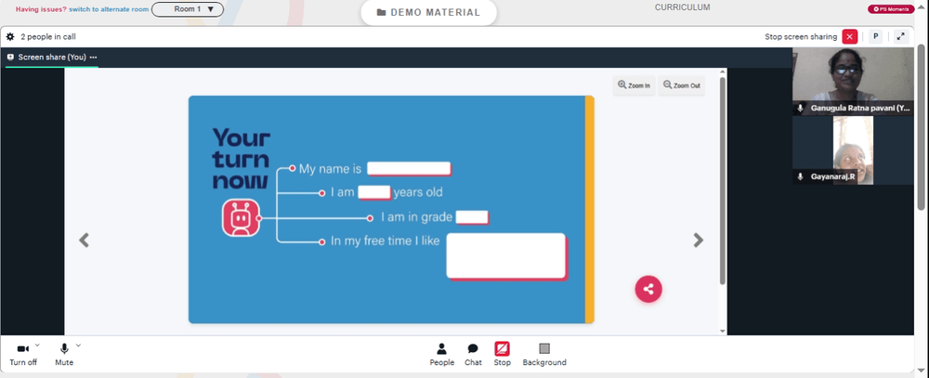Select Screen share (You) tab
929x378 pixels.
(52, 58)
